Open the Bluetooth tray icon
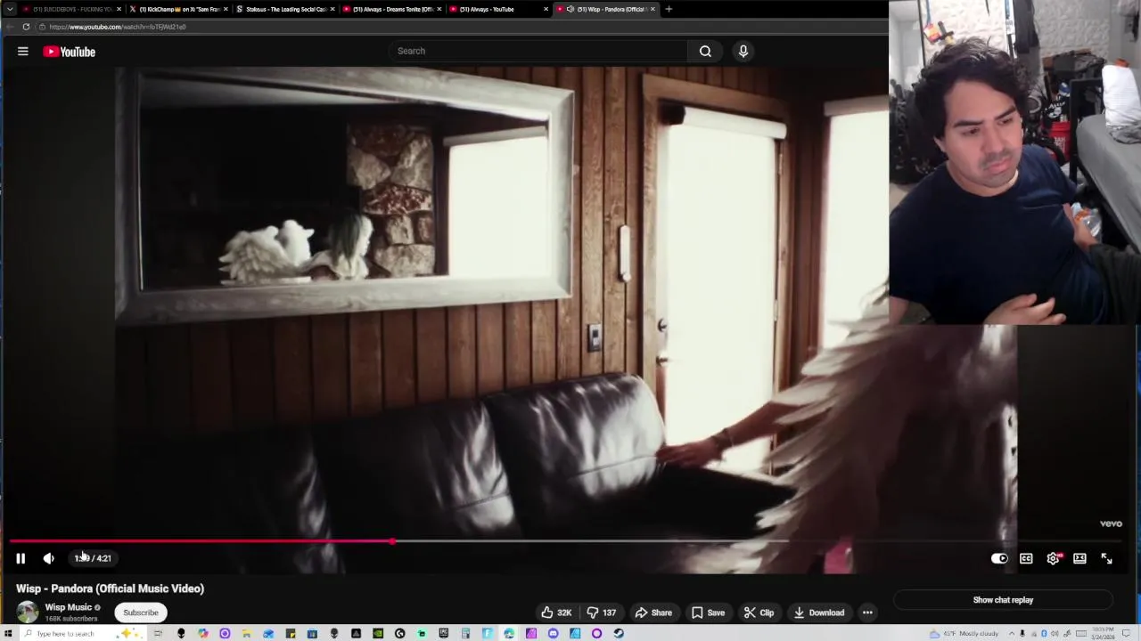Image resolution: width=1141 pixels, height=641 pixels. pos(1045,634)
